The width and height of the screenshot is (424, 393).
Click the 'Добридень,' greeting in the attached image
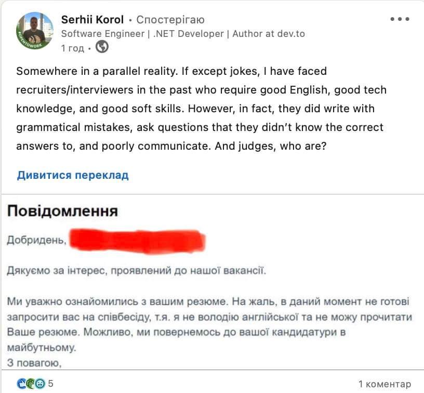(x=36, y=240)
